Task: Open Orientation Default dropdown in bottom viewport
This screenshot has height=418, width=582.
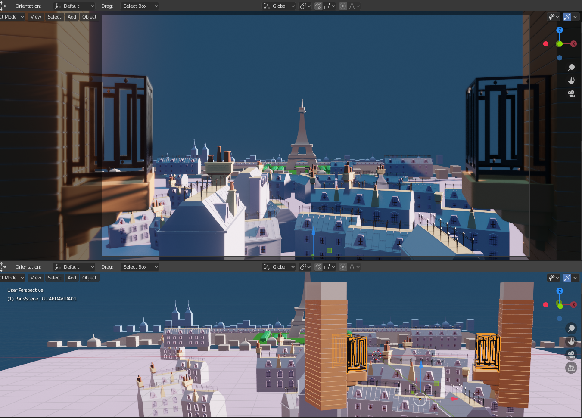Action: 74,267
